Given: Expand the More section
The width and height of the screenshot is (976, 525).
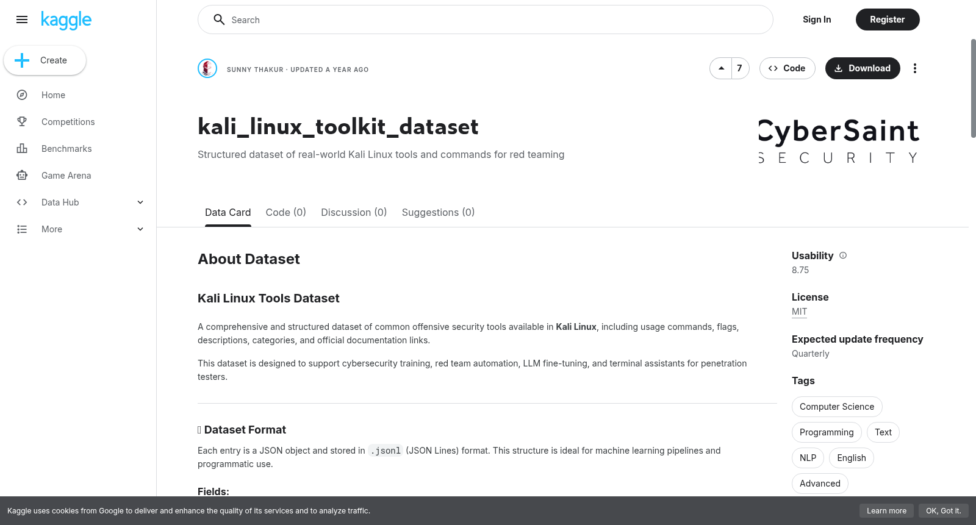Looking at the screenshot, I should click(x=140, y=229).
